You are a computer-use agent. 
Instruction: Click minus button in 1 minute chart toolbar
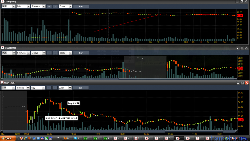point(55,88)
